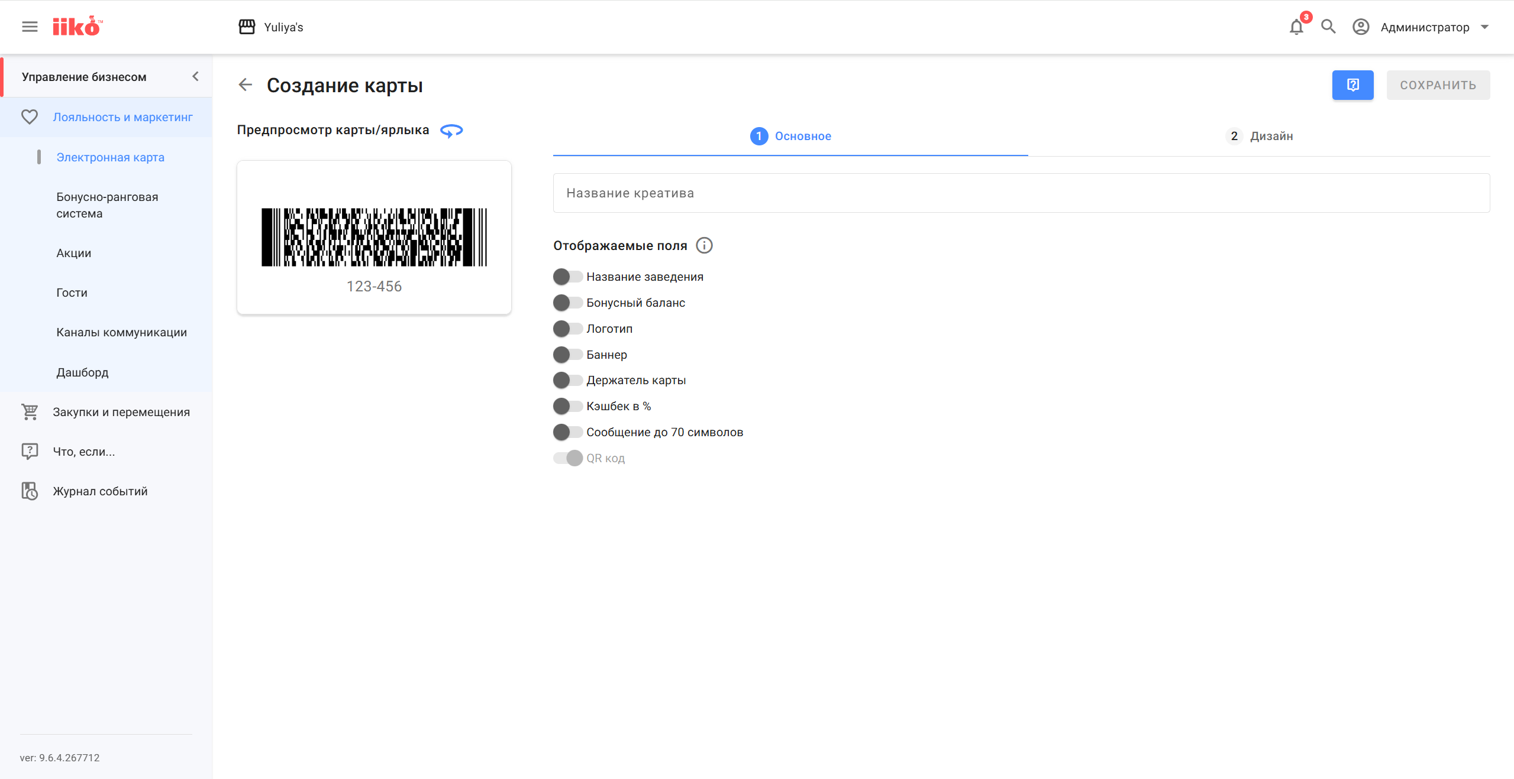The image size is (1514, 779).
Task: Click the store icon next to Yuliya's
Action: (247, 27)
